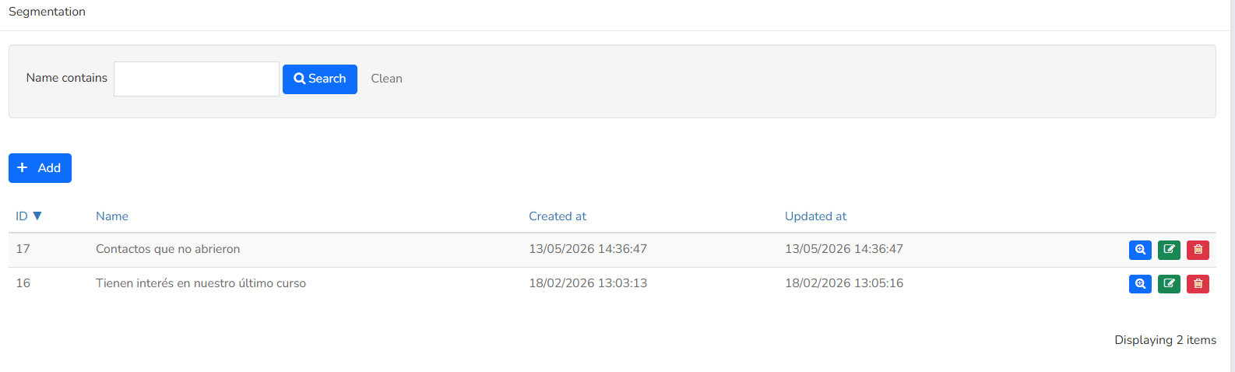Sort by Created at column
This screenshot has width=1235, height=372.
558,216
